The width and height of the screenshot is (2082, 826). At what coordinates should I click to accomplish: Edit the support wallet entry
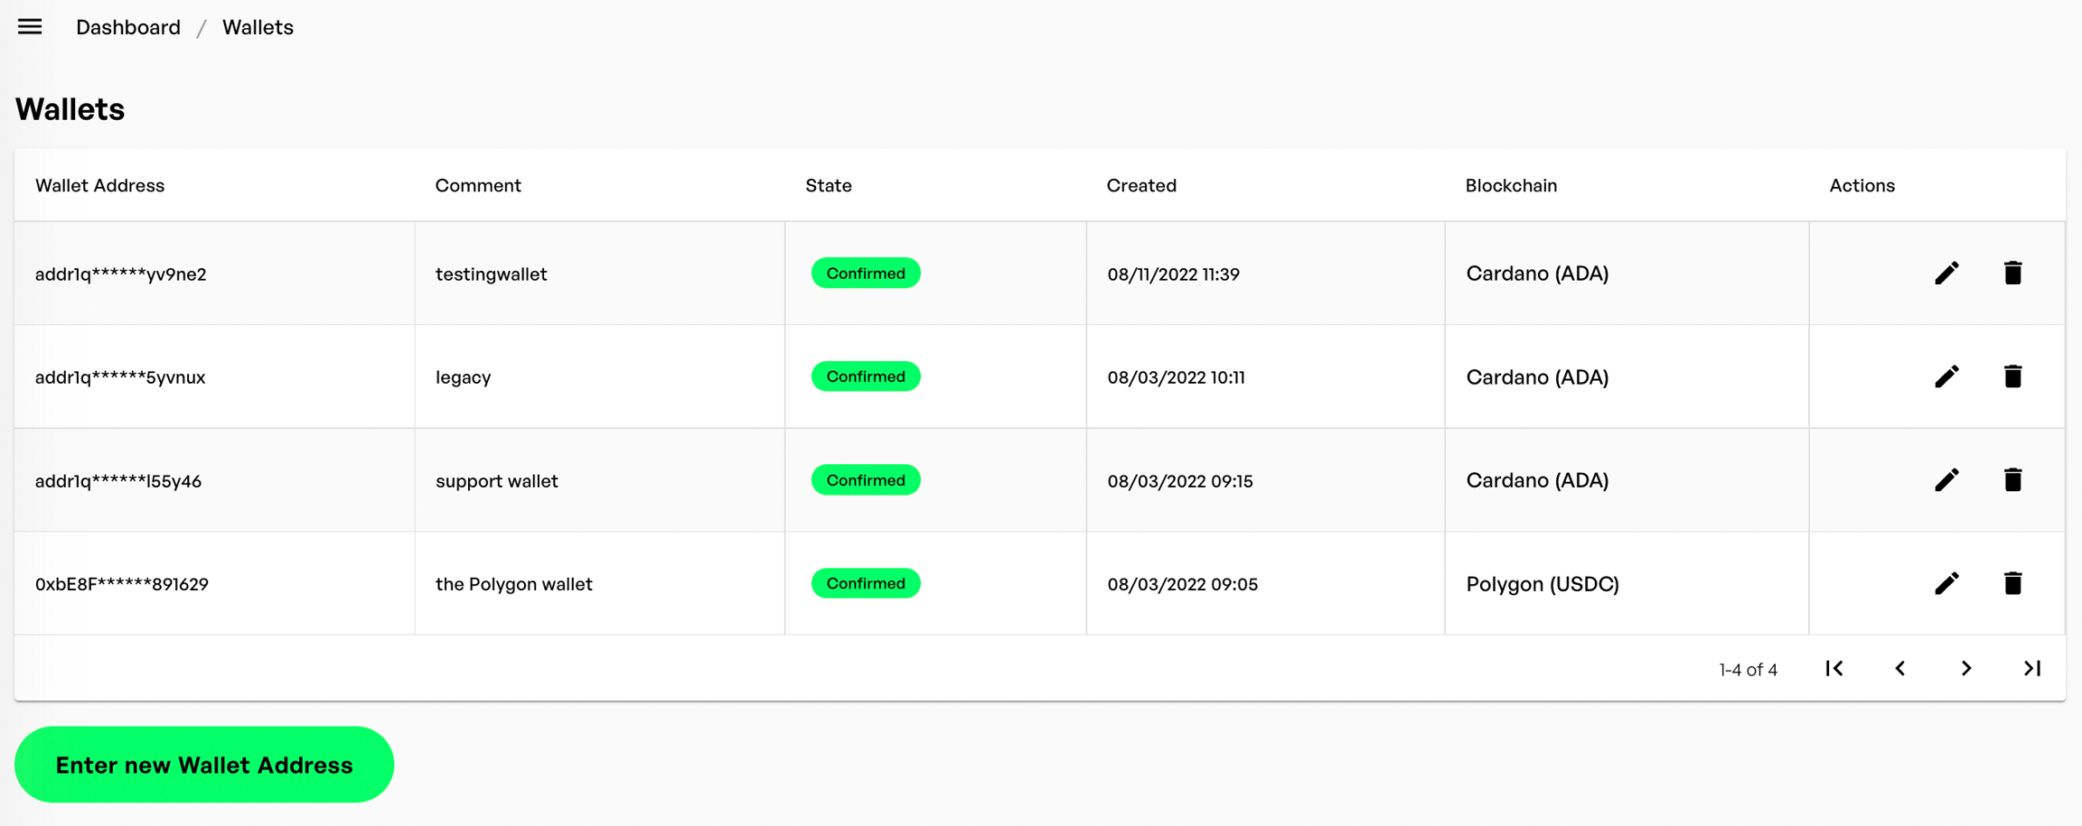click(1946, 479)
